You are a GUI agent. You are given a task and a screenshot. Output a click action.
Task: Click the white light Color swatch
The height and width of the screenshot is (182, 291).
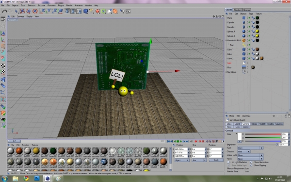(x=240, y=136)
